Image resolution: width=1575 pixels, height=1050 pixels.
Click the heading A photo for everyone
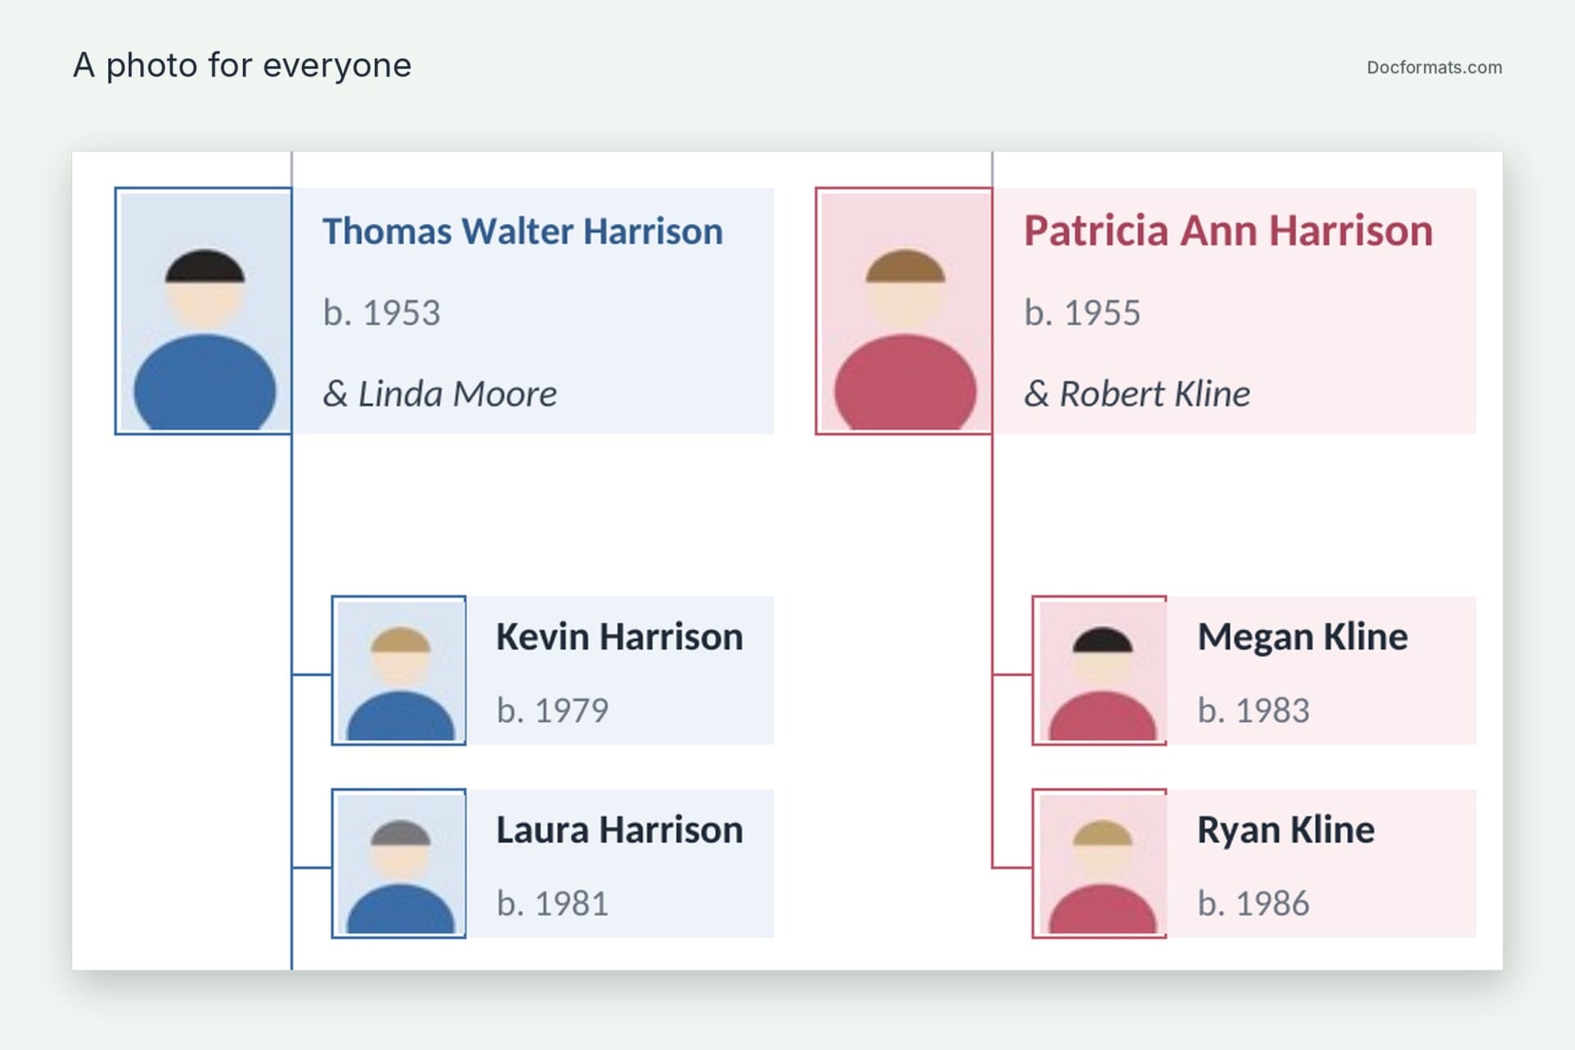coord(242,66)
